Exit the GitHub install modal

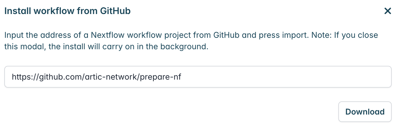point(388,11)
